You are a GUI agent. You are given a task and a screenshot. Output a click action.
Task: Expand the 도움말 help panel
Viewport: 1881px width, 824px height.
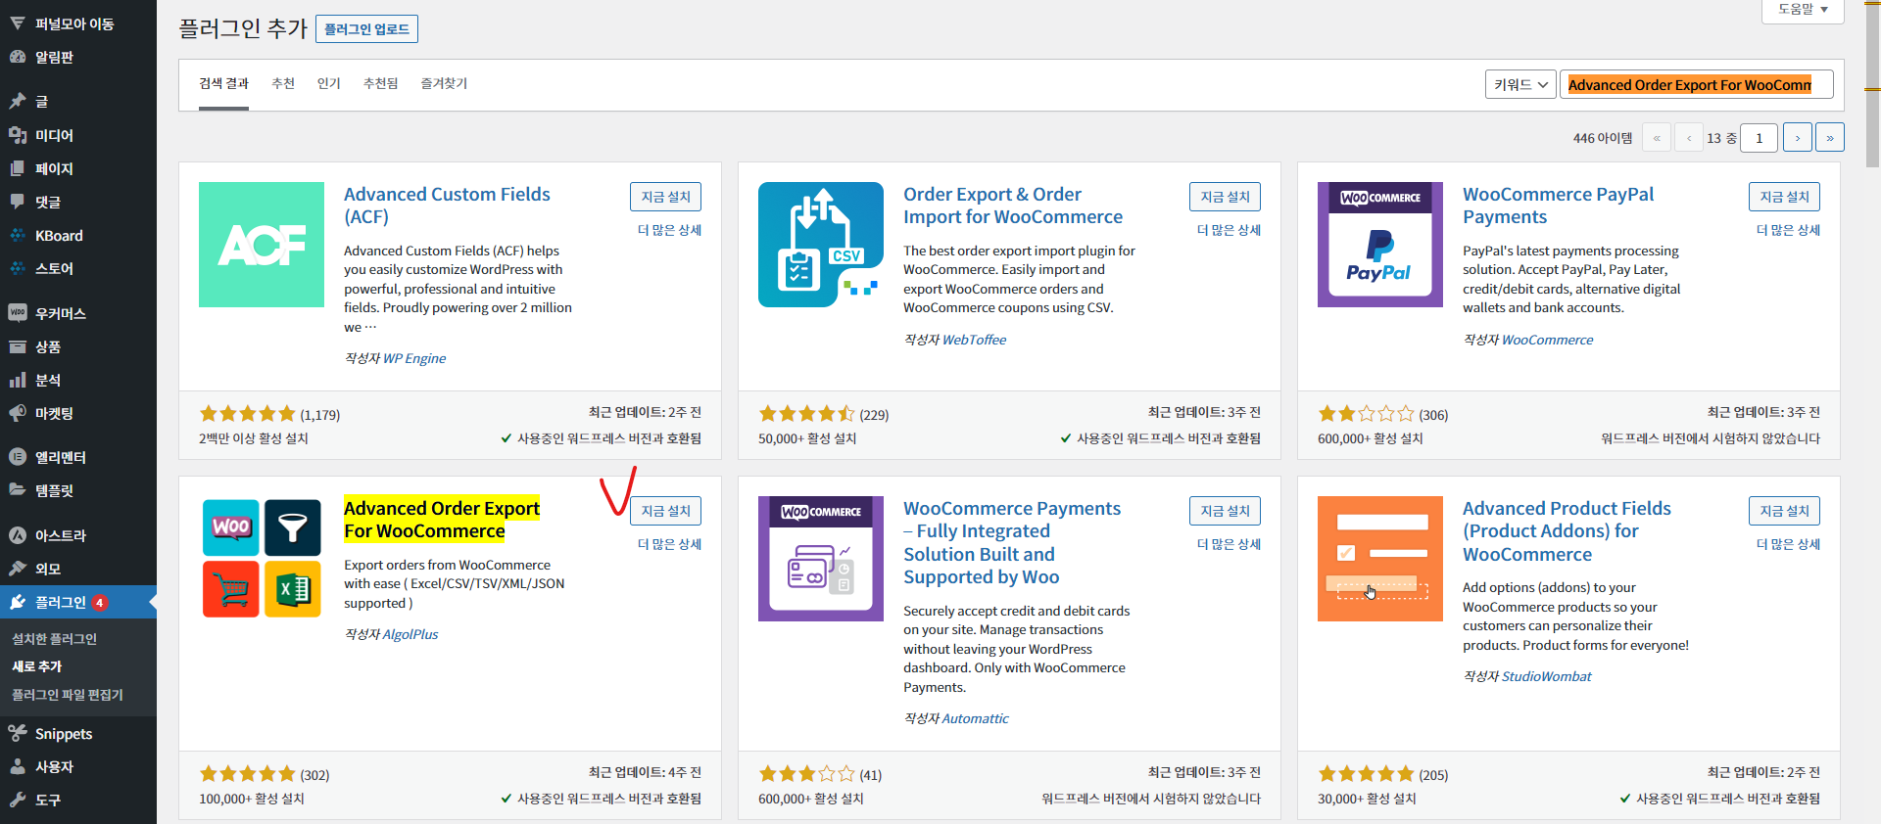coord(1803,10)
